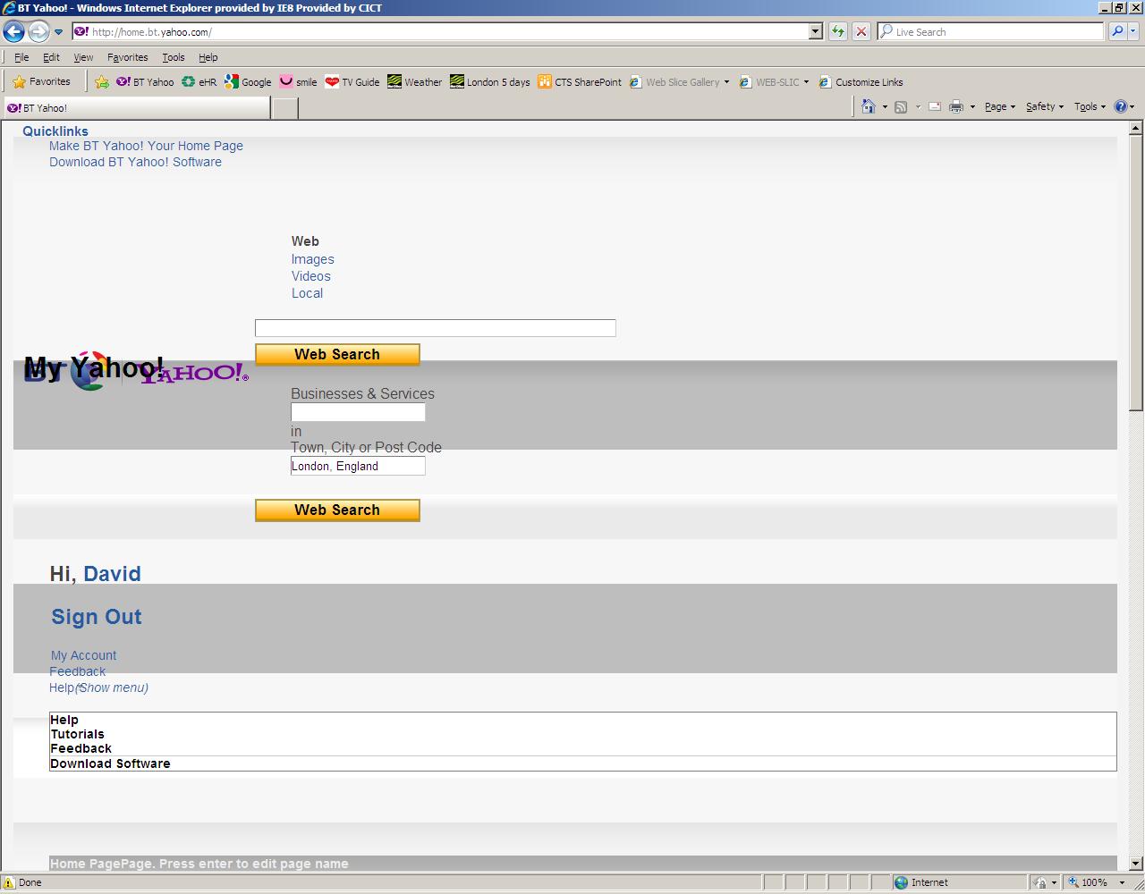The image size is (1145, 894).
Task: Expand the Web Slice Gallery dropdown
Action: tap(726, 82)
